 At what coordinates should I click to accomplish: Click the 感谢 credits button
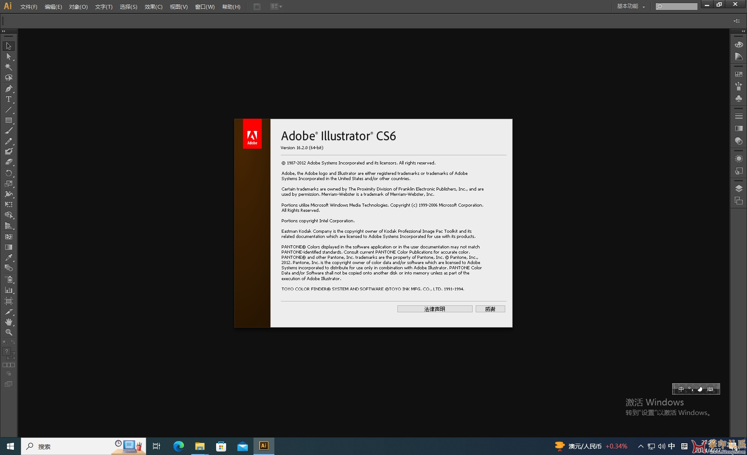pyautogui.click(x=490, y=309)
